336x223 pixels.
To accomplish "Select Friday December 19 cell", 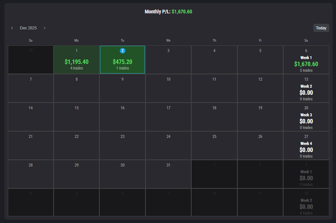I will coord(260,117).
